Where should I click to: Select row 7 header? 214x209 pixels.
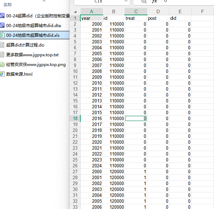(75, 54)
